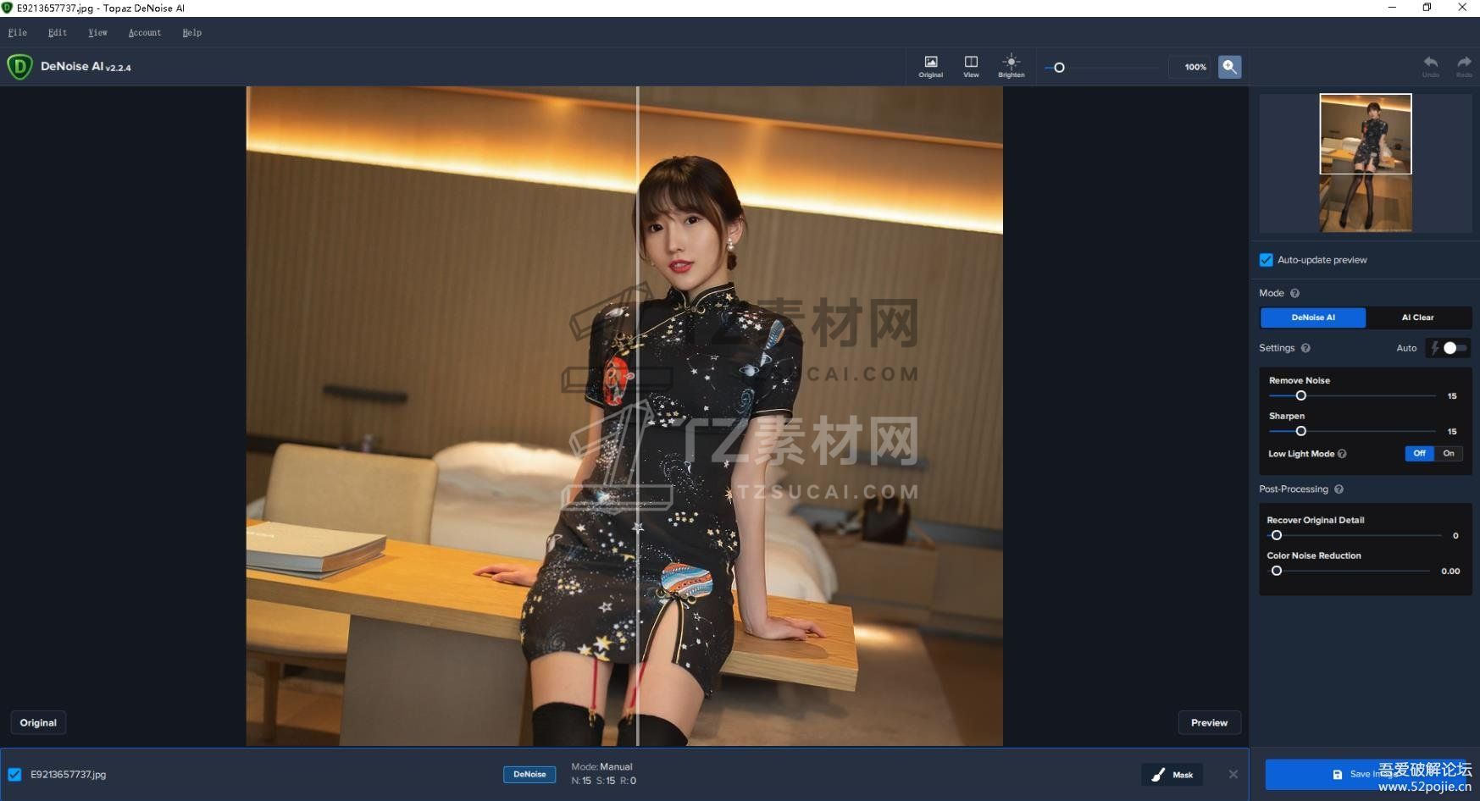Viewport: 1480px width, 801px height.
Task: Open the Edit menu
Action: tap(58, 33)
